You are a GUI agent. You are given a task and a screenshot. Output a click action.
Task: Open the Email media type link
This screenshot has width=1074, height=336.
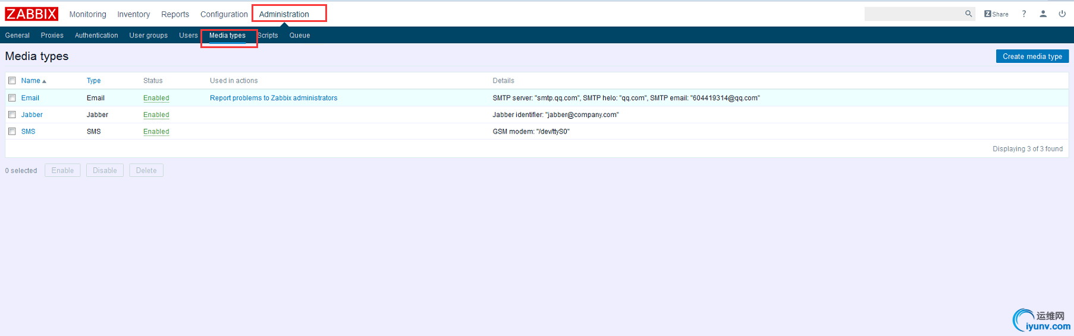tap(30, 98)
